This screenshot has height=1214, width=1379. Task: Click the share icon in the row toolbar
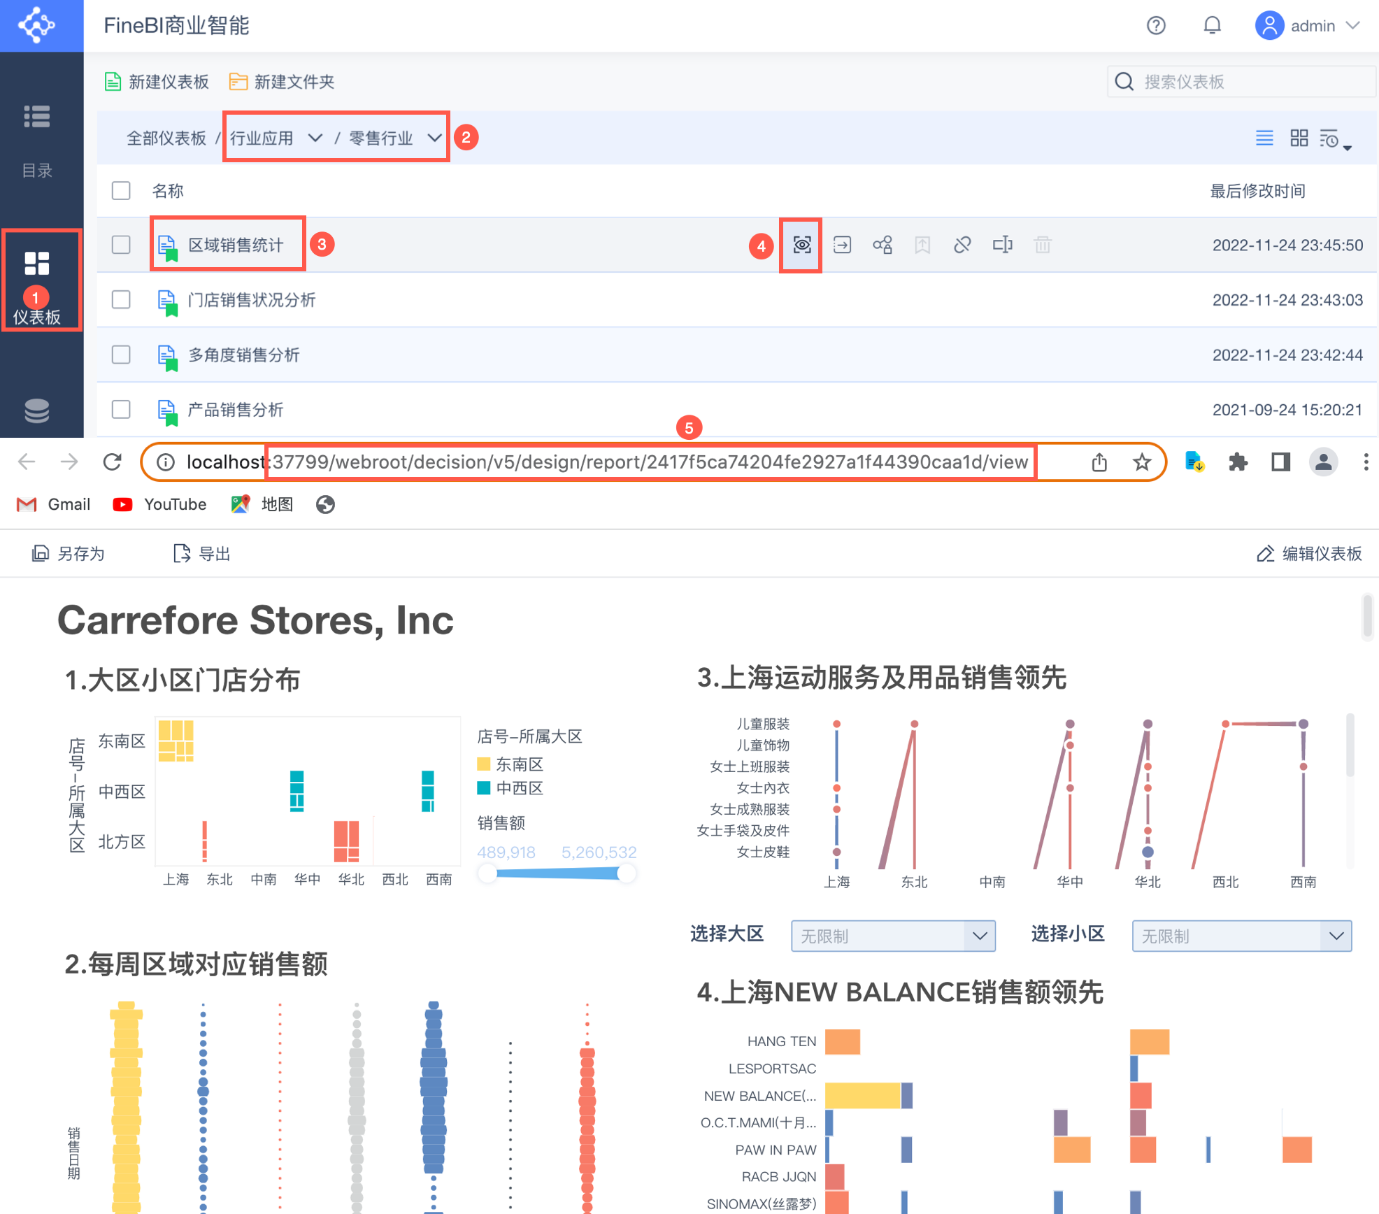tap(883, 245)
